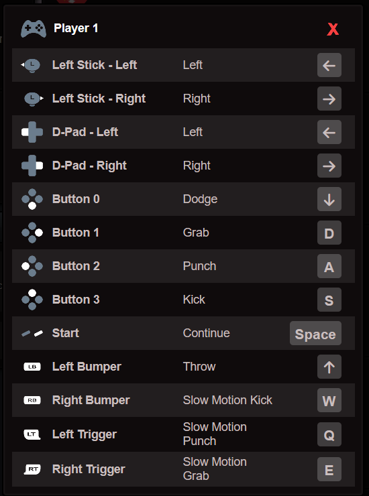The height and width of the screenshot is (496, 369).
Task: Click the Button 0 face-button icon
Action: pos(32,199)
